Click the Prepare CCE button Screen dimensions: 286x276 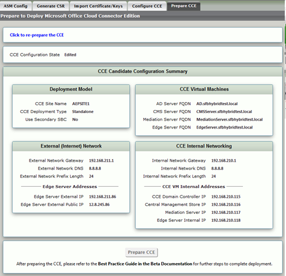click(141, 252)
